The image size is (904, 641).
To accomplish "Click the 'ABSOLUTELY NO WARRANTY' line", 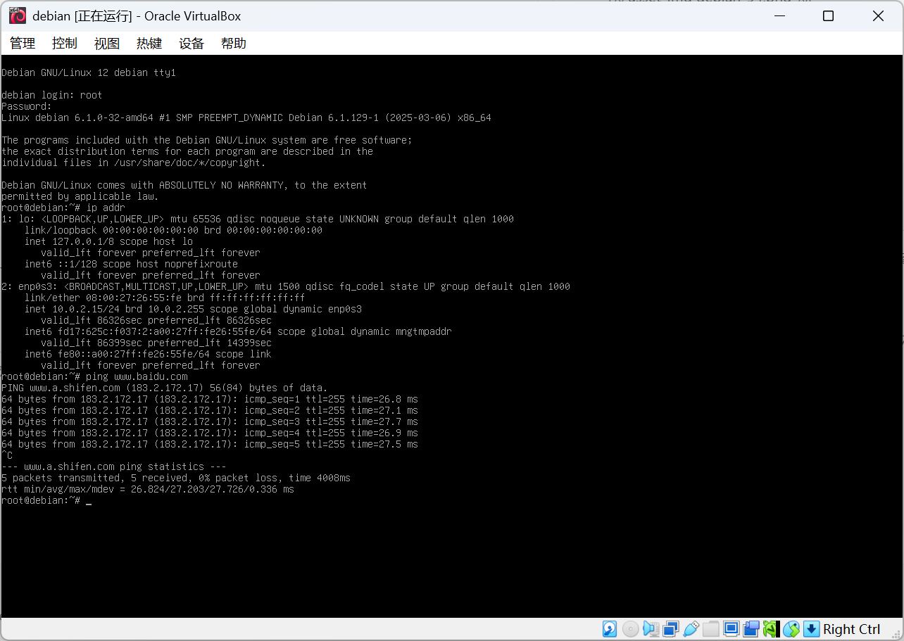I will click(x=184, y=185).
